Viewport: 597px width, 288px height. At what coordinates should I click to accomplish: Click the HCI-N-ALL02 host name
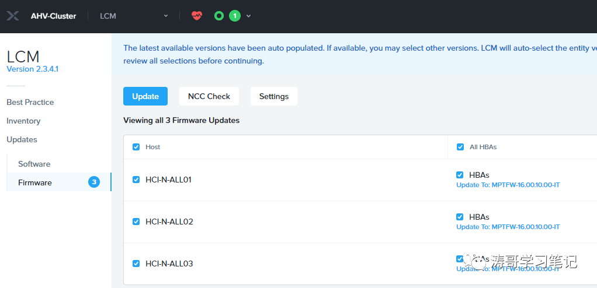(x=169, y=221)
